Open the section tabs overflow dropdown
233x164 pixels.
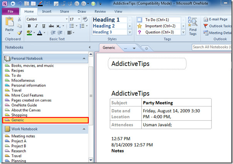coord(134,48)
